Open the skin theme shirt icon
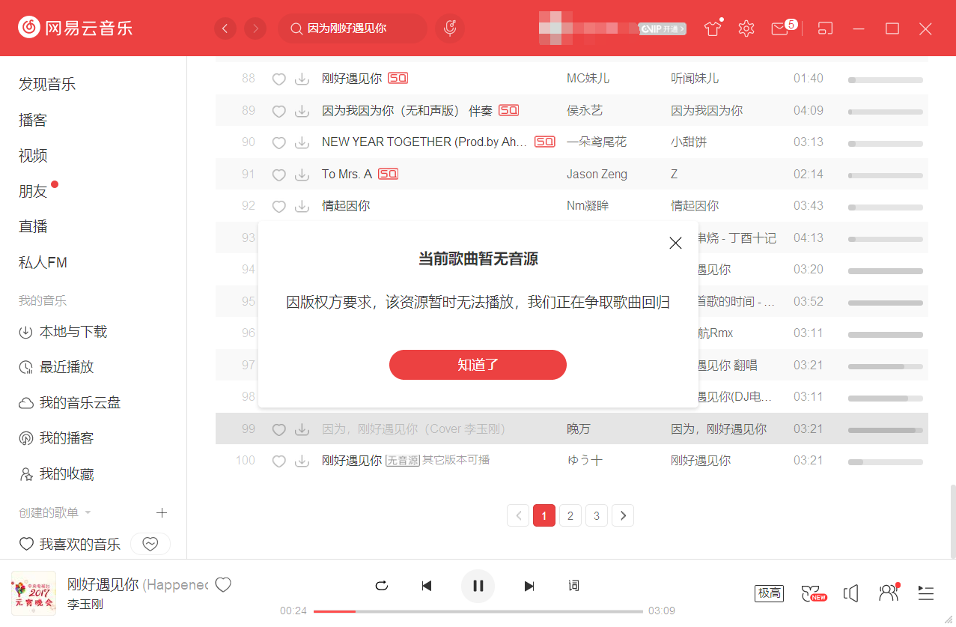The height and width of the screenshot is (627, 956). click(x=713, y=28)
